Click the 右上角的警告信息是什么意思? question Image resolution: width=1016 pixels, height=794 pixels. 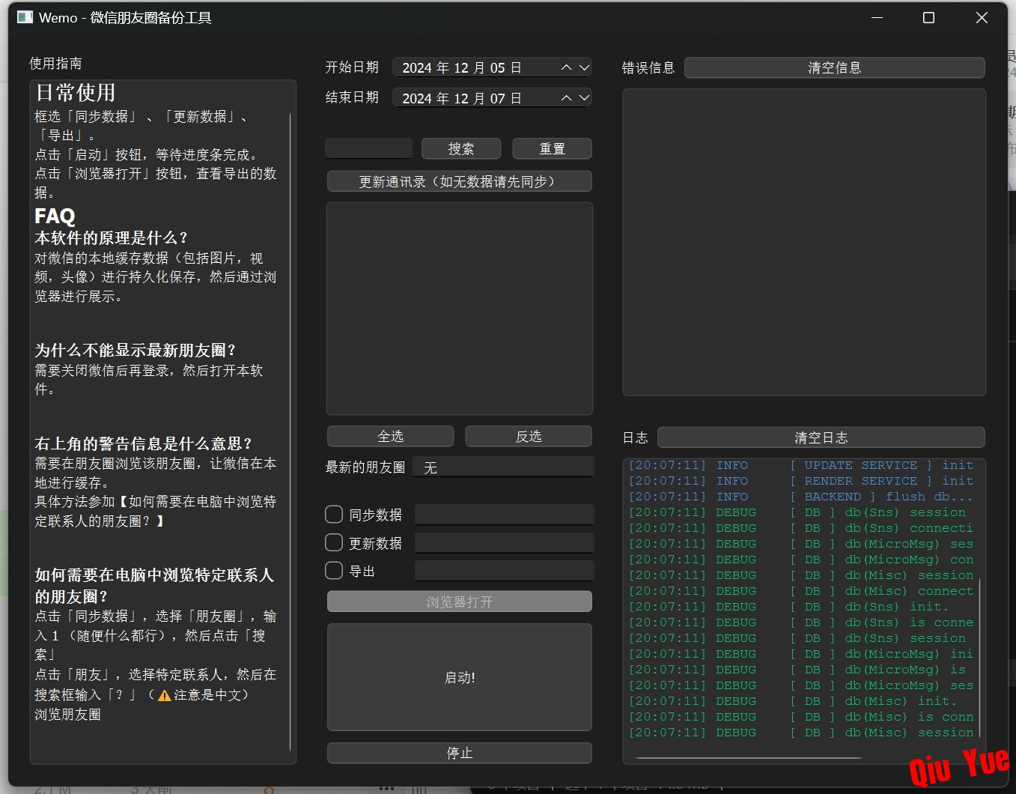tap(144, 443)
